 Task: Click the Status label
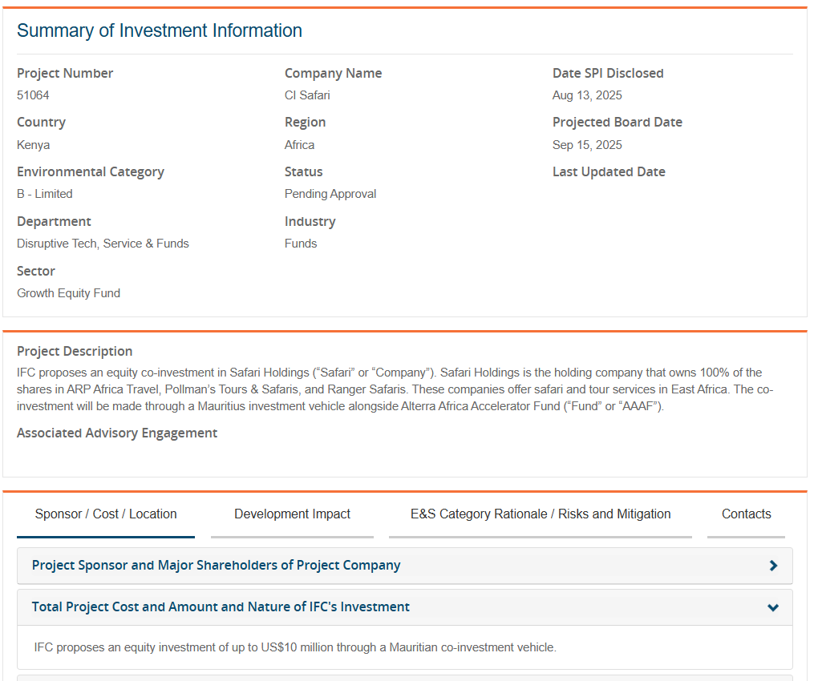point(304,171)
